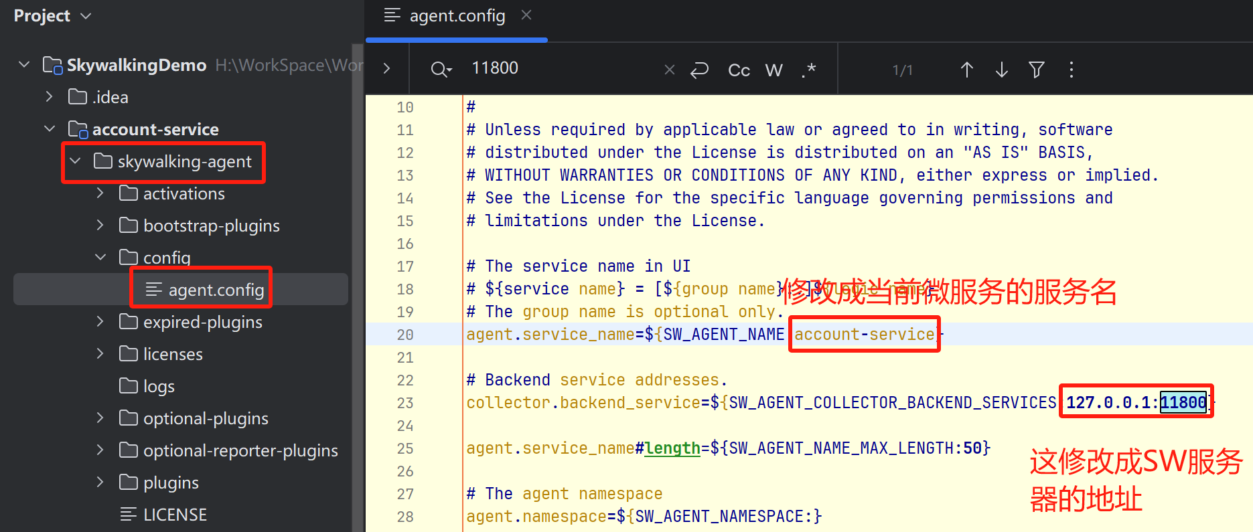Collapse the config folder
This screenshot has height=532, width=1253.
[x=100, y=258]
